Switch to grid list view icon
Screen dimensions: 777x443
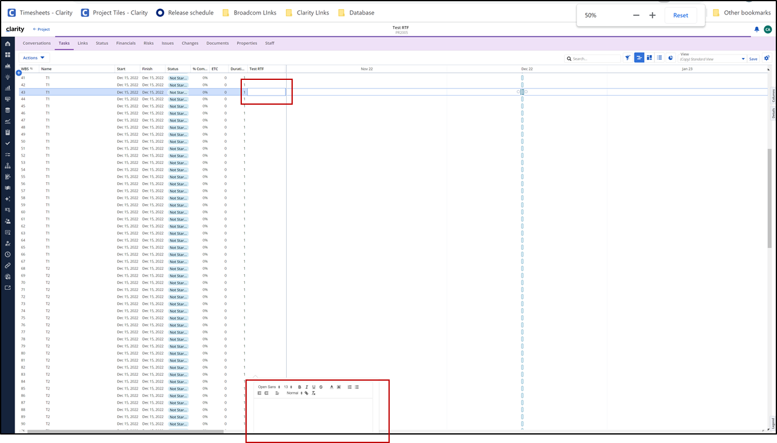(659, 58)
